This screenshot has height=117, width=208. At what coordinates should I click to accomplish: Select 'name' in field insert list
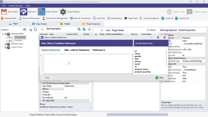pyautogui.click(x=137, y=54)
